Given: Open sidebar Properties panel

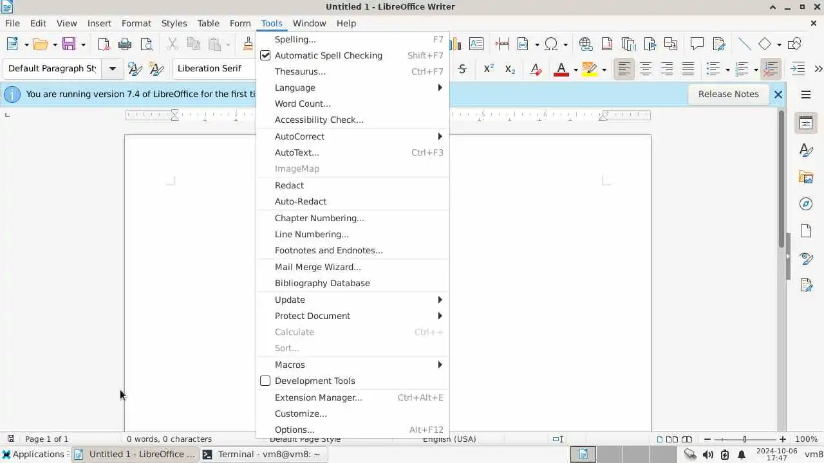Looking at the screenshot, I should 806,123.
